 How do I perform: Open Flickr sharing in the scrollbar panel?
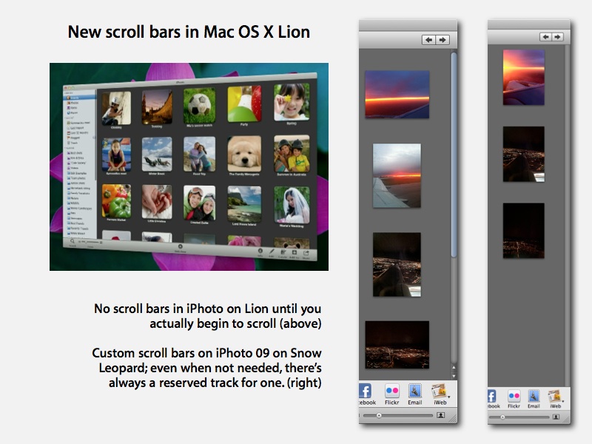point(392,391)
